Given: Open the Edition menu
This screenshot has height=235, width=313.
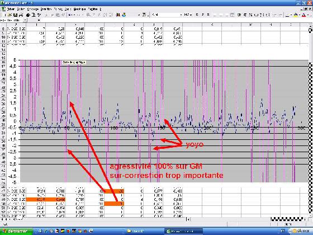Looking at the screenshot, I should pyautogui.click(x=21, y=9).
